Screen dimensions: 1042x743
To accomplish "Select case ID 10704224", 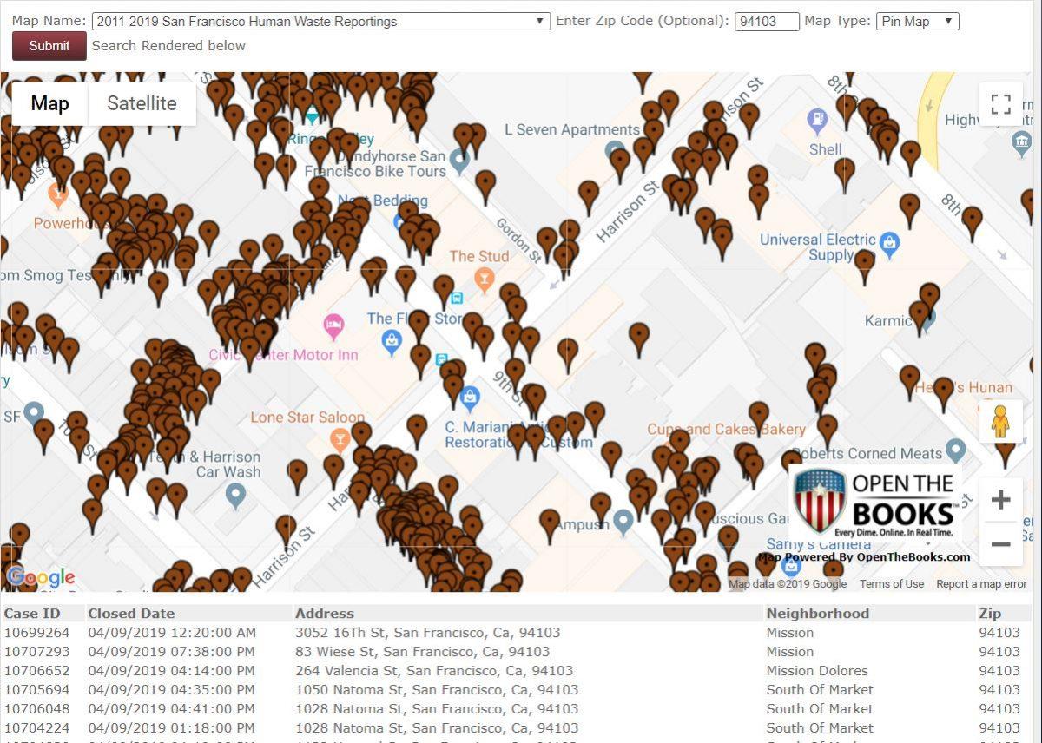I will click(x=36, y=728).
